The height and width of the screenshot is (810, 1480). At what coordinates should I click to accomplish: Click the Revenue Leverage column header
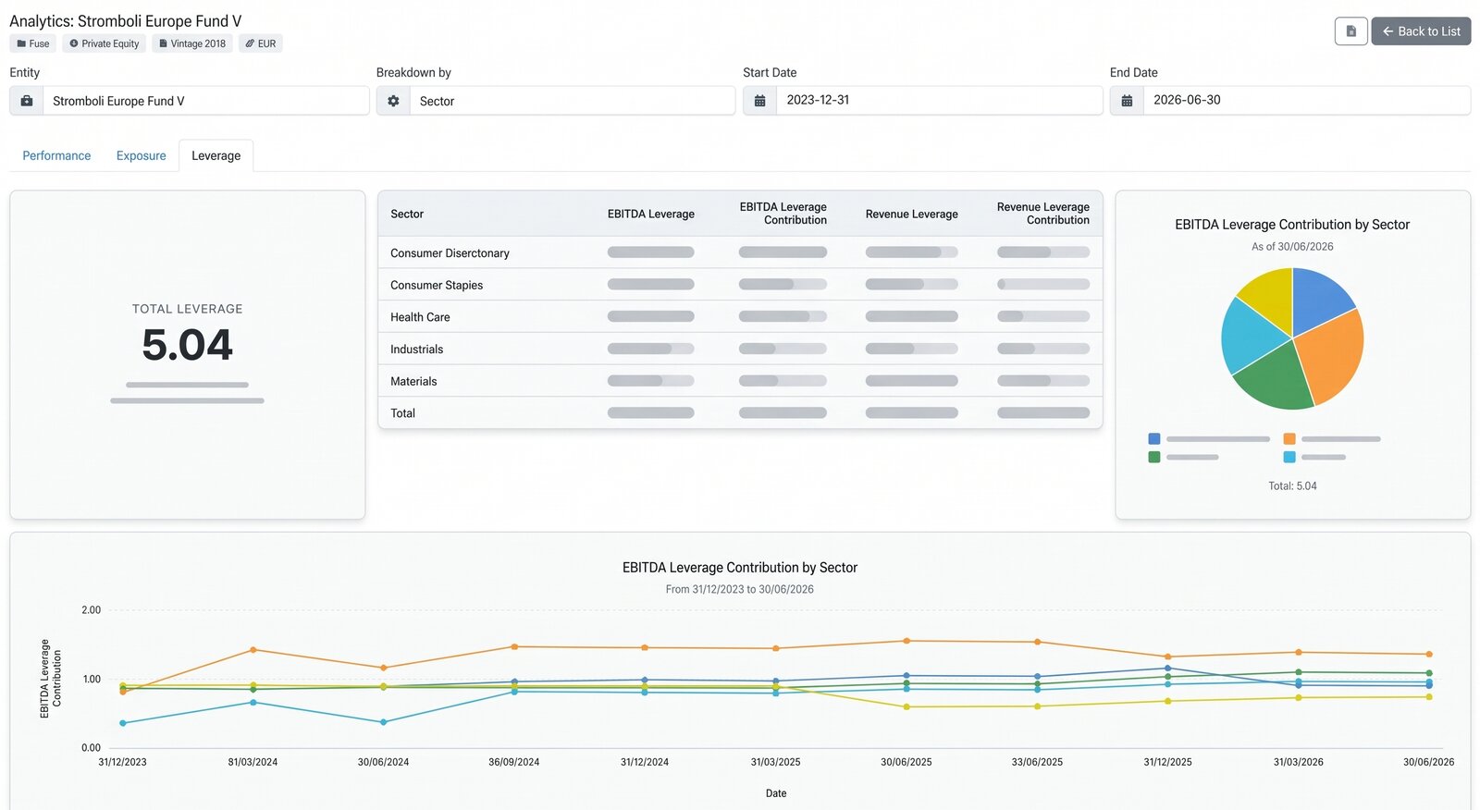(911, 214)
